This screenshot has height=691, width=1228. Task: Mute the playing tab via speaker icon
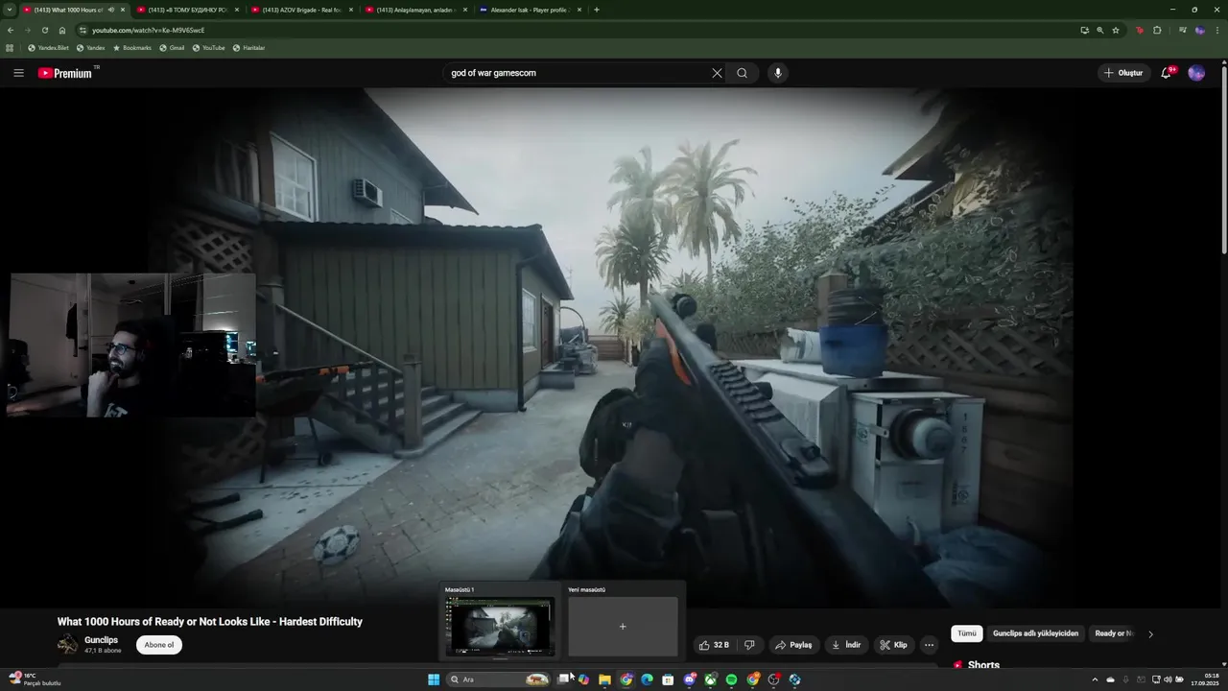[110, 10]
